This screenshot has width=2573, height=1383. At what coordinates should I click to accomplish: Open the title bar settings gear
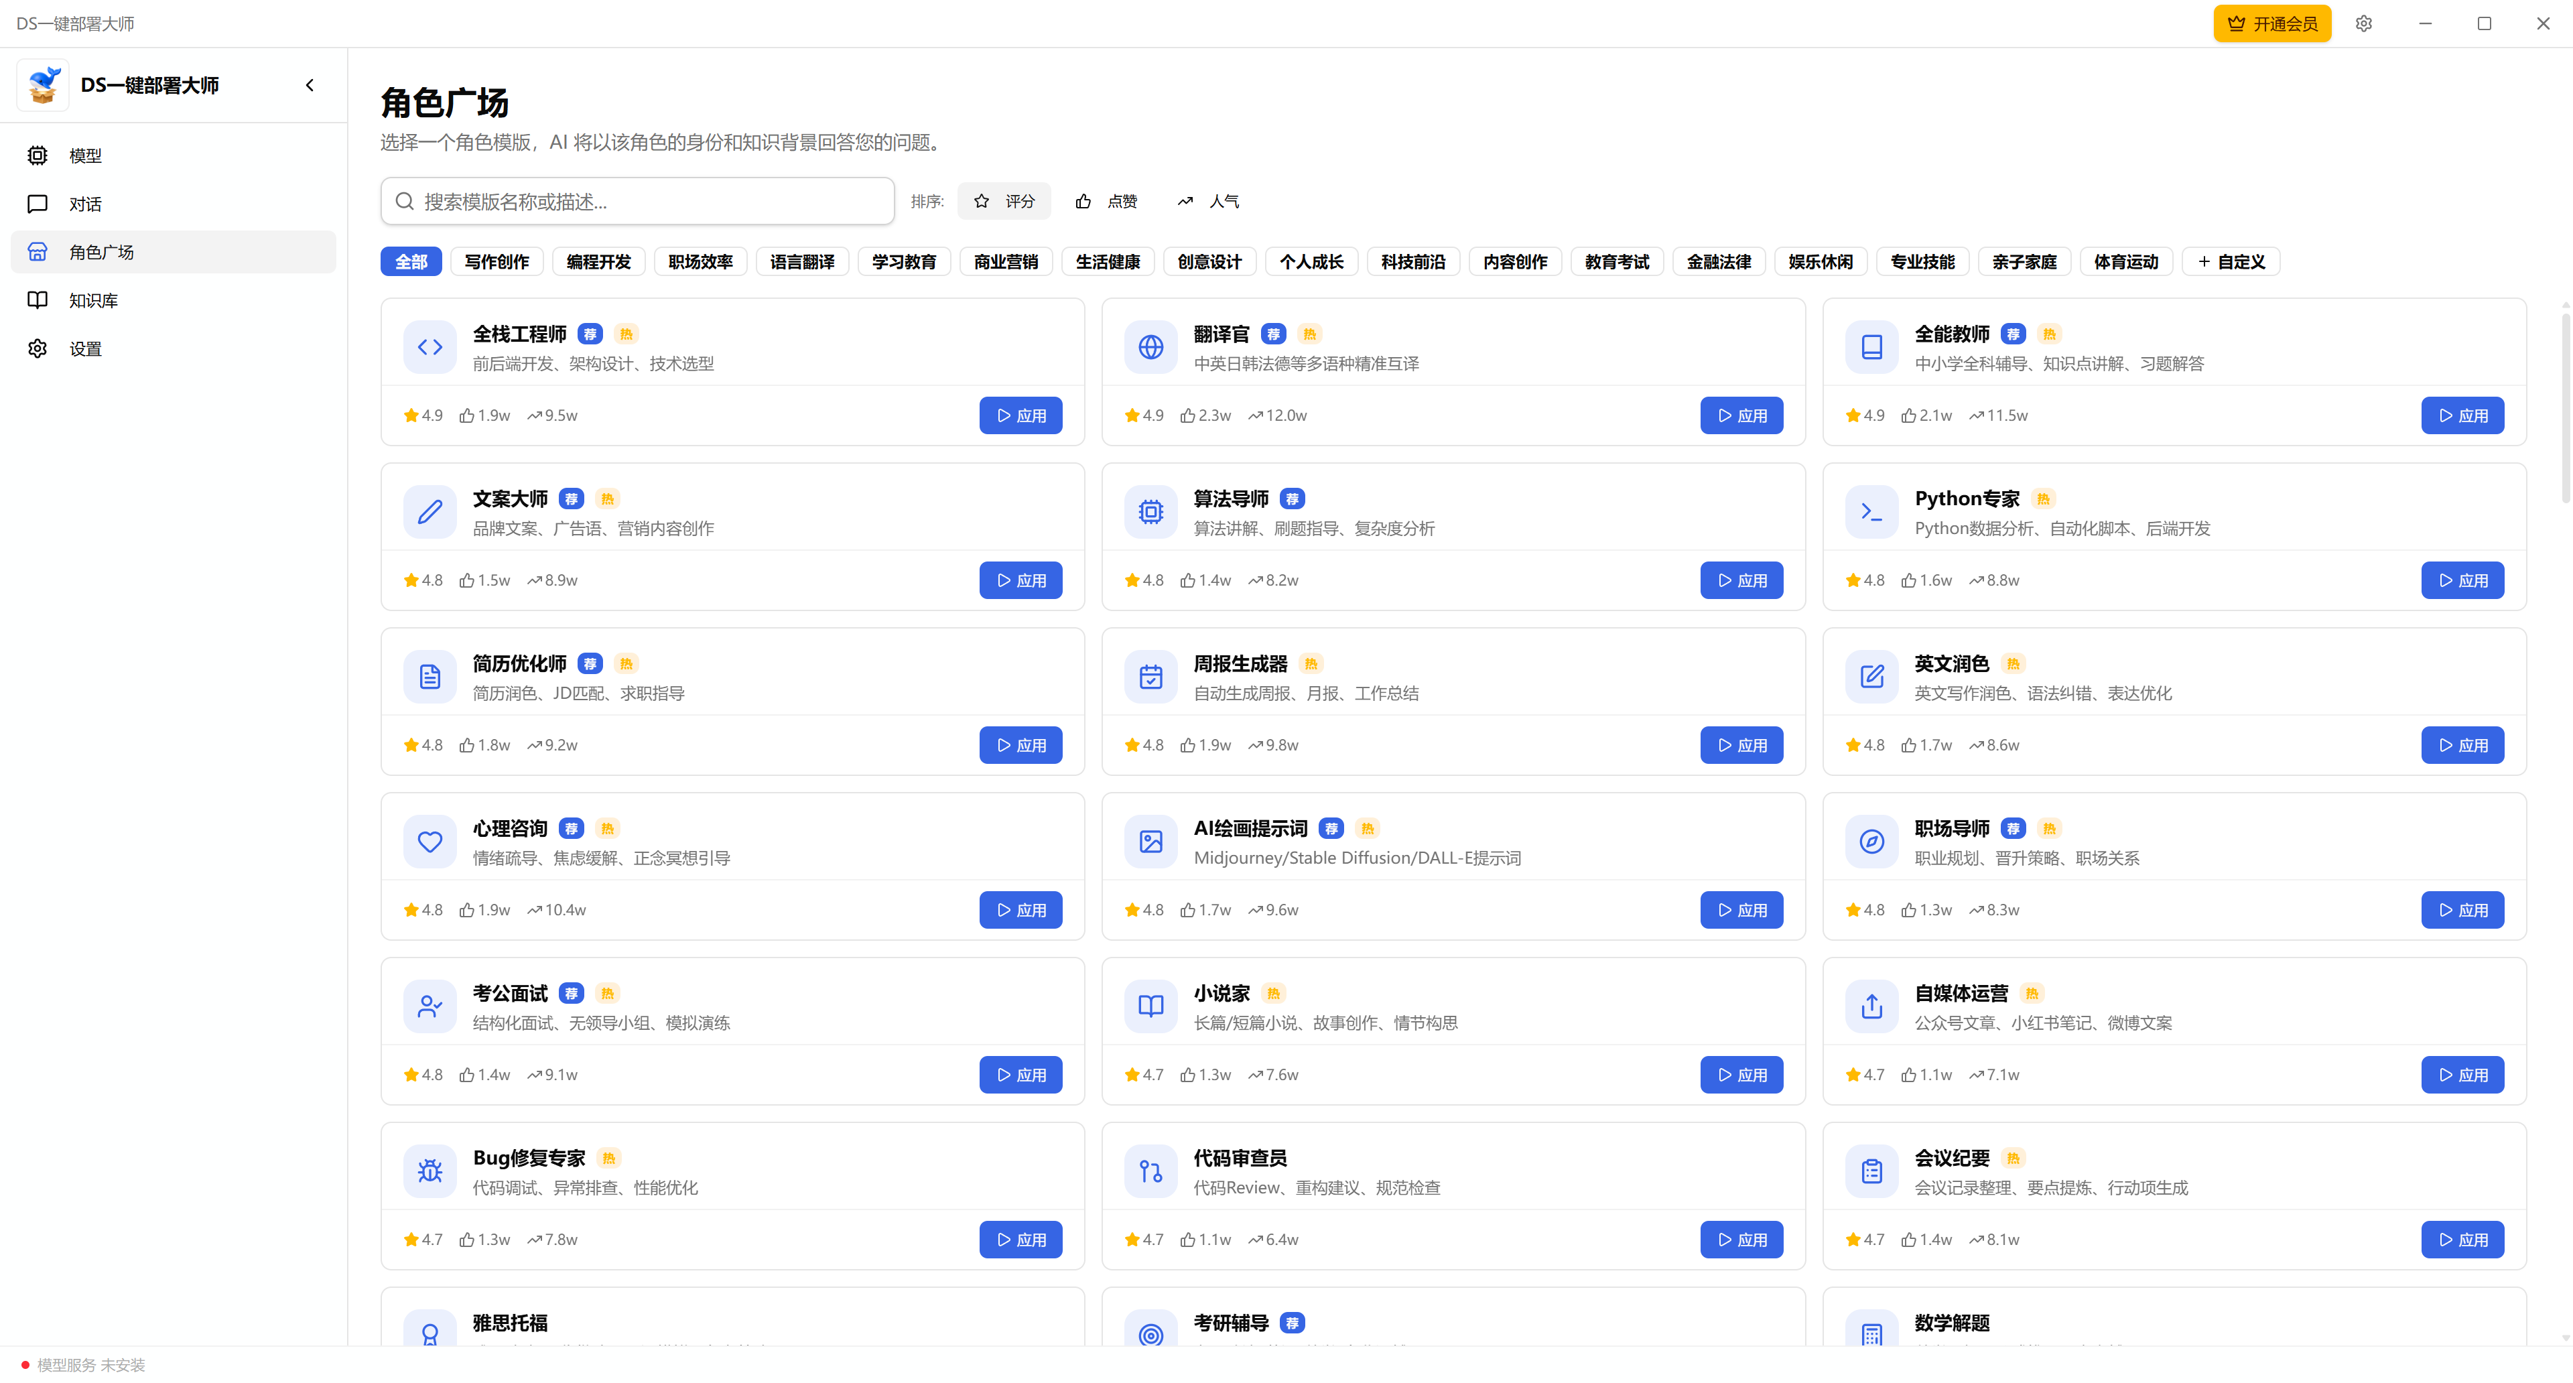pos(2363,24)
